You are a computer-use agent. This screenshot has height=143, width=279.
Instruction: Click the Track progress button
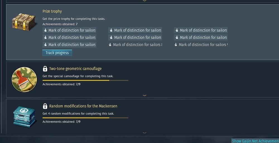(x=57, y=53)
